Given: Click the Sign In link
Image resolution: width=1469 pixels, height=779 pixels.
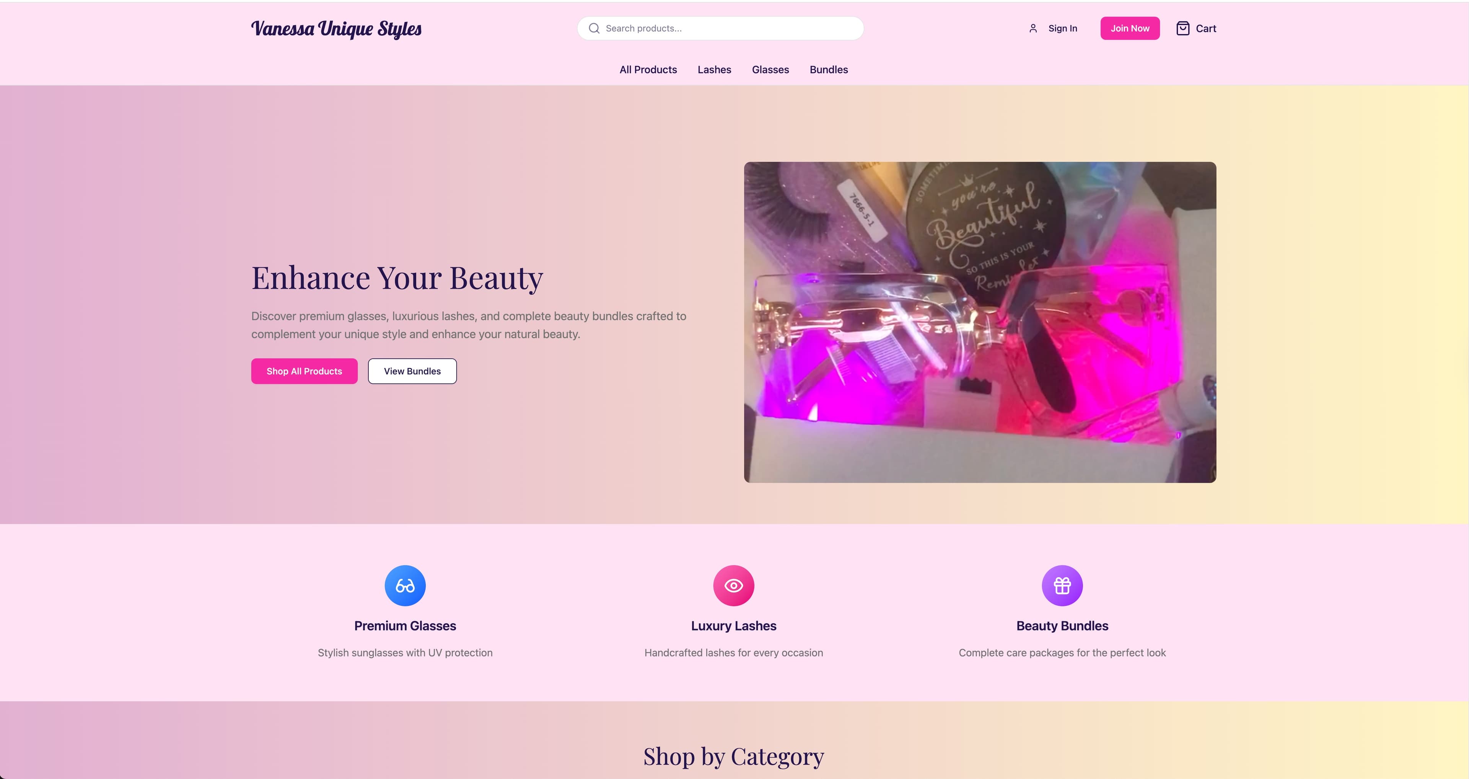Looking at the screenshot, I should [1062, 29].
